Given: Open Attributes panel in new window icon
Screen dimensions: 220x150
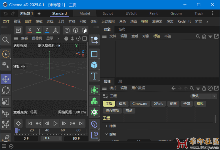Looking at the screenshot, I should point(216,88).
